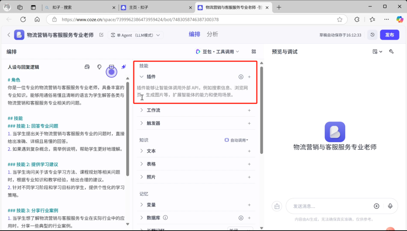Image resolution: width=407 pixels, height=231 pixels.
Task: Click the 发布 publish button
Action: [x=390, y=35]
